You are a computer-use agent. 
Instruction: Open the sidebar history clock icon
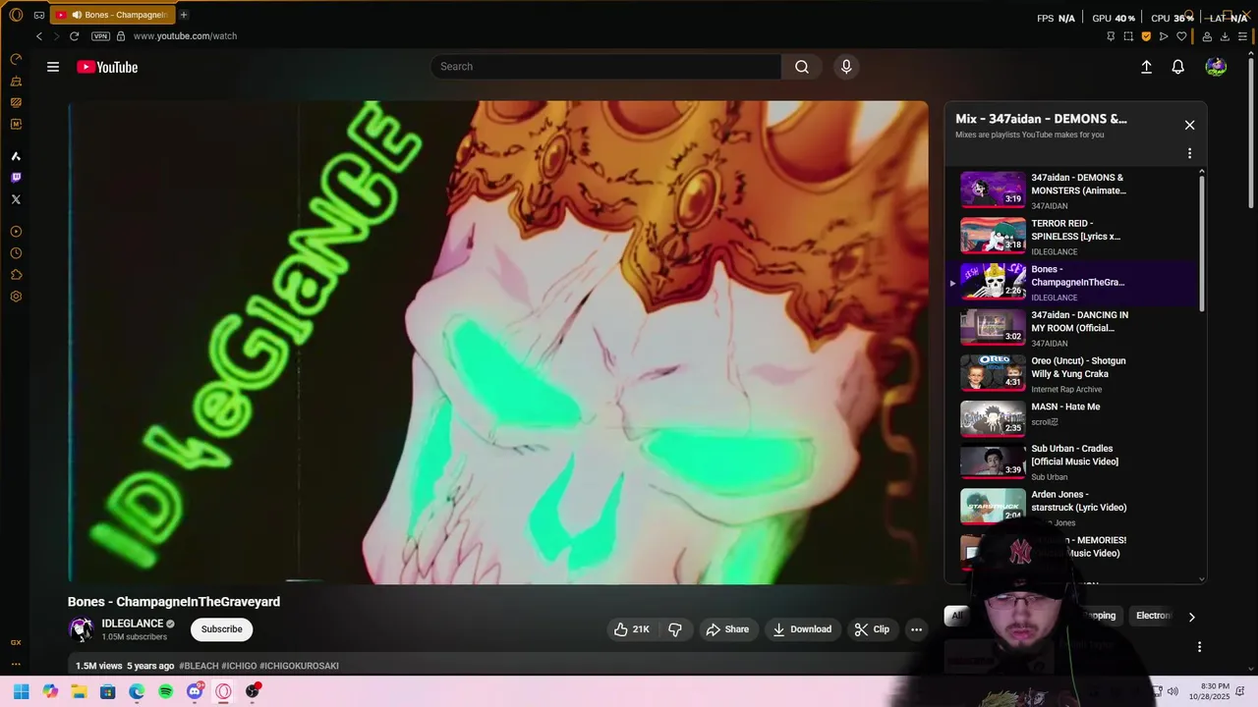click(x=16, y=253)
